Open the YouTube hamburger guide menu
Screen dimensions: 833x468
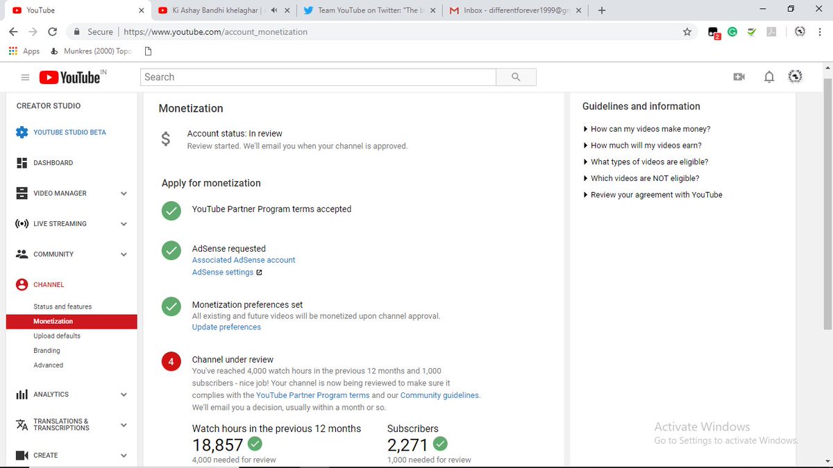point(25,78)
